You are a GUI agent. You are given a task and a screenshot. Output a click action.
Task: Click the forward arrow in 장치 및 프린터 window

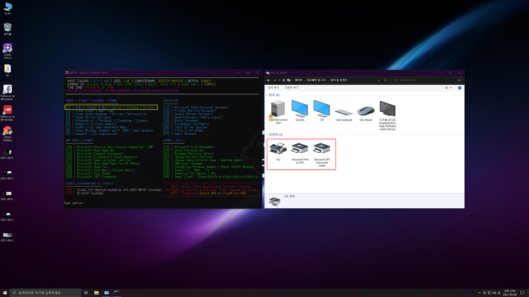(x=275, y=80)
